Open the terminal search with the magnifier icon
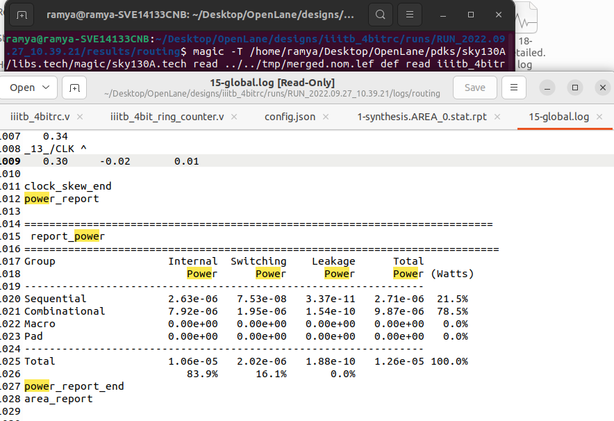 tap(380, 14)
